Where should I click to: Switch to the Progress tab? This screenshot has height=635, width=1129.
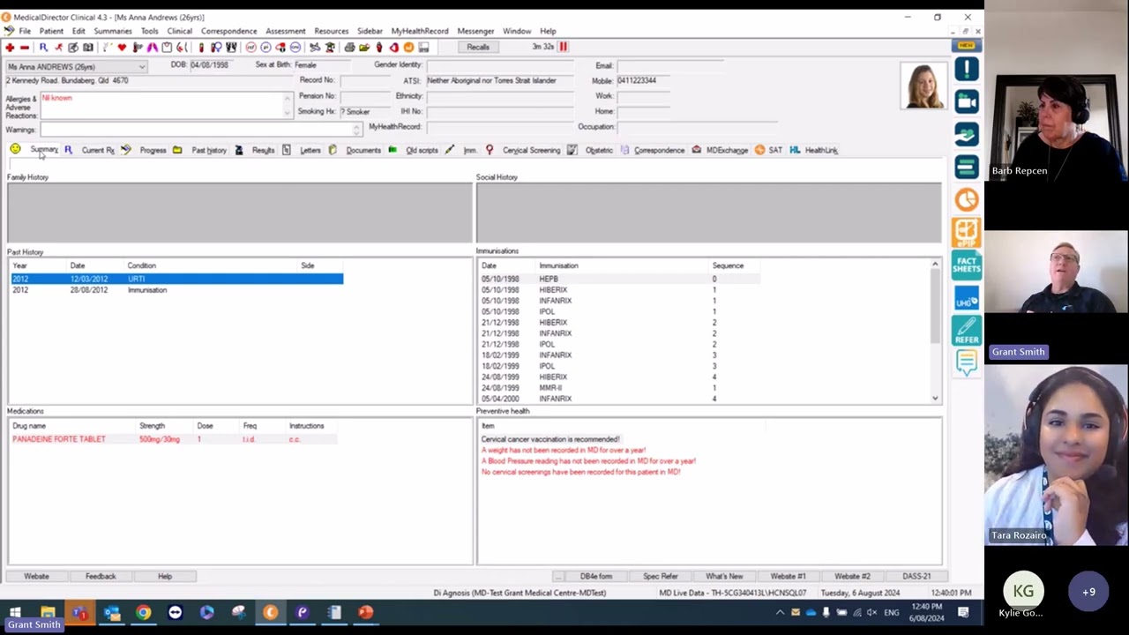(x=153, y=150)
